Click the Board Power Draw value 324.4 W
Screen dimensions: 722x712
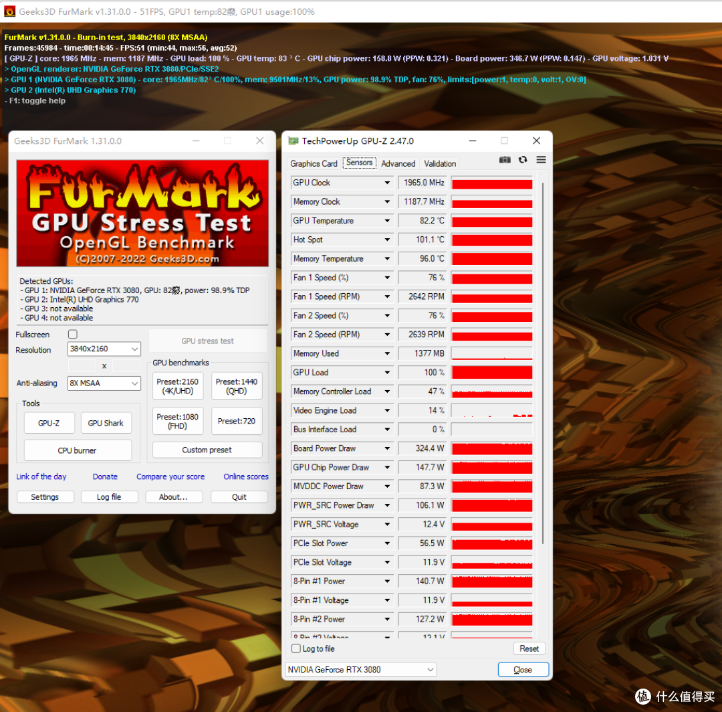422,448
